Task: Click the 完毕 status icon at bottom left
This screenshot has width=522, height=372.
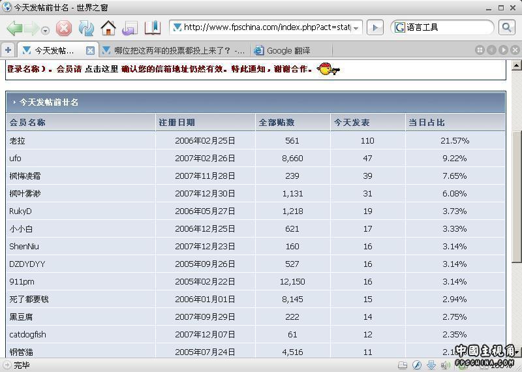Action: click(x=7, y=365)
